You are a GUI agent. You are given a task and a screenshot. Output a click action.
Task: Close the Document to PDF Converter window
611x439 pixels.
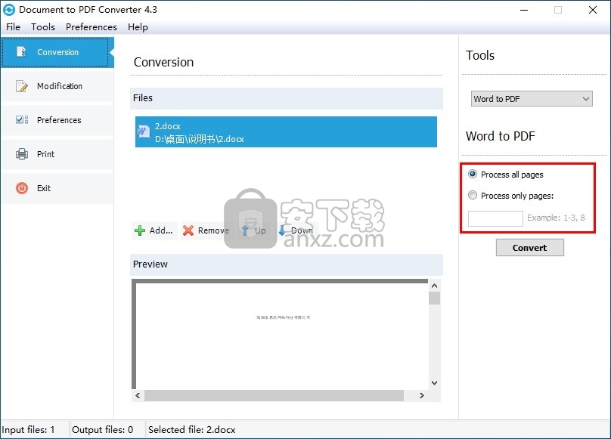click(x=593, y=10)
